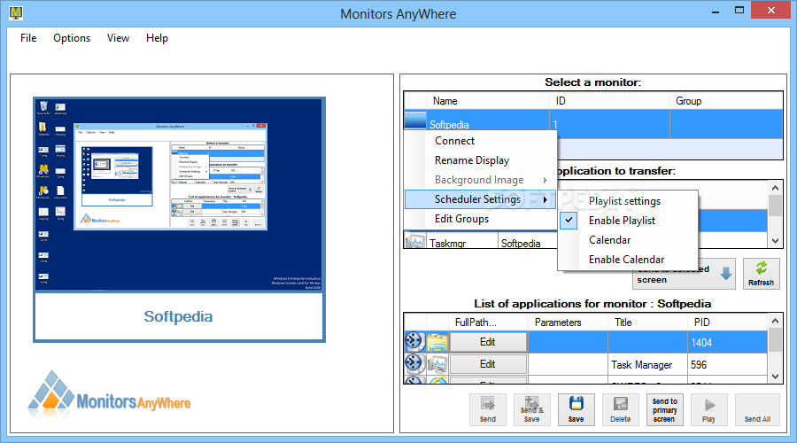Click the Softpedia monitor row icon
Viewport: 797px width, 443px height.
coord(415,121)
